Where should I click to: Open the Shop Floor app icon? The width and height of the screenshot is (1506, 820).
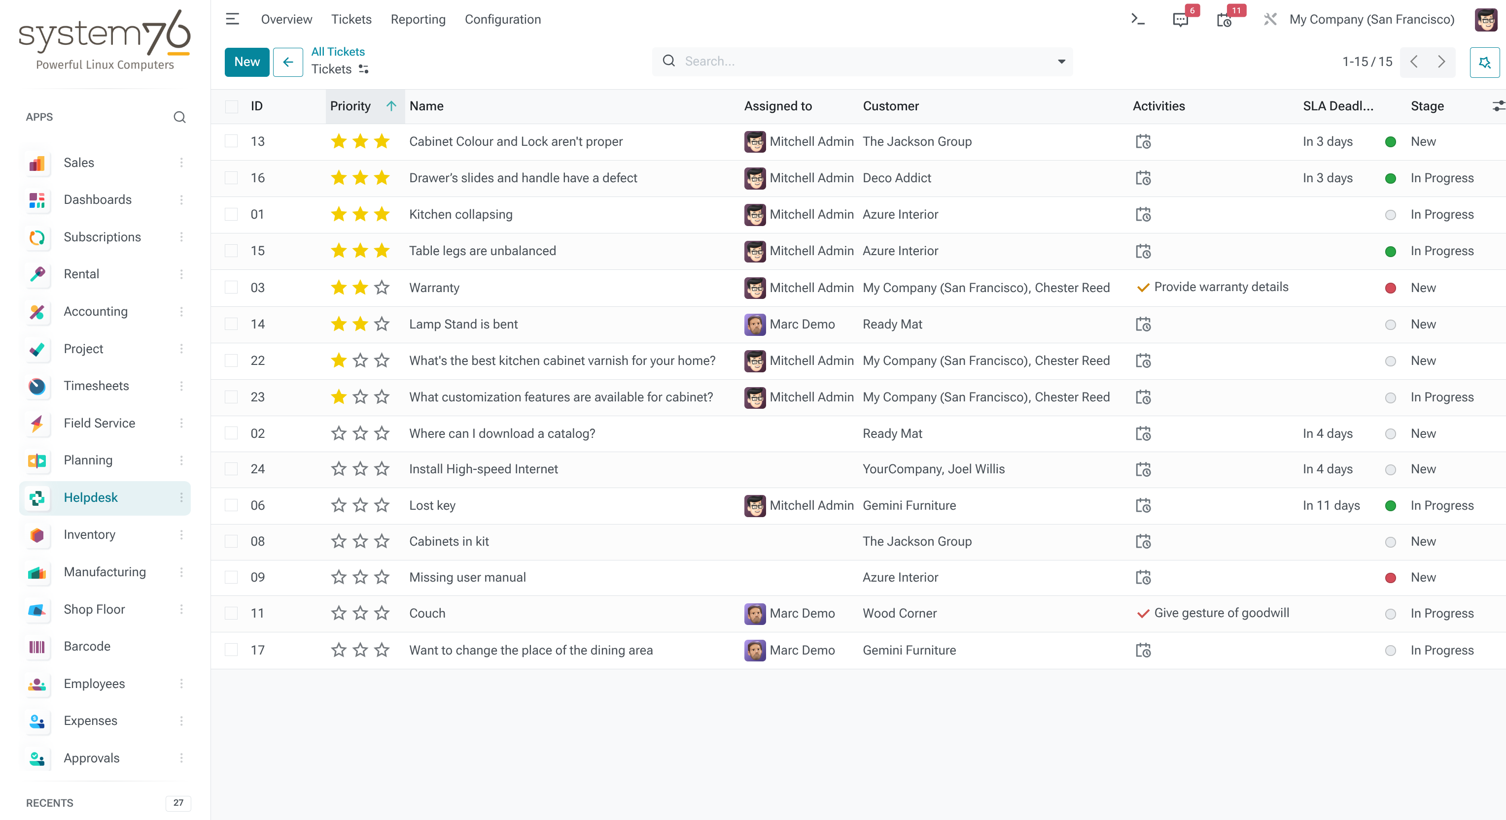point(37,610)
